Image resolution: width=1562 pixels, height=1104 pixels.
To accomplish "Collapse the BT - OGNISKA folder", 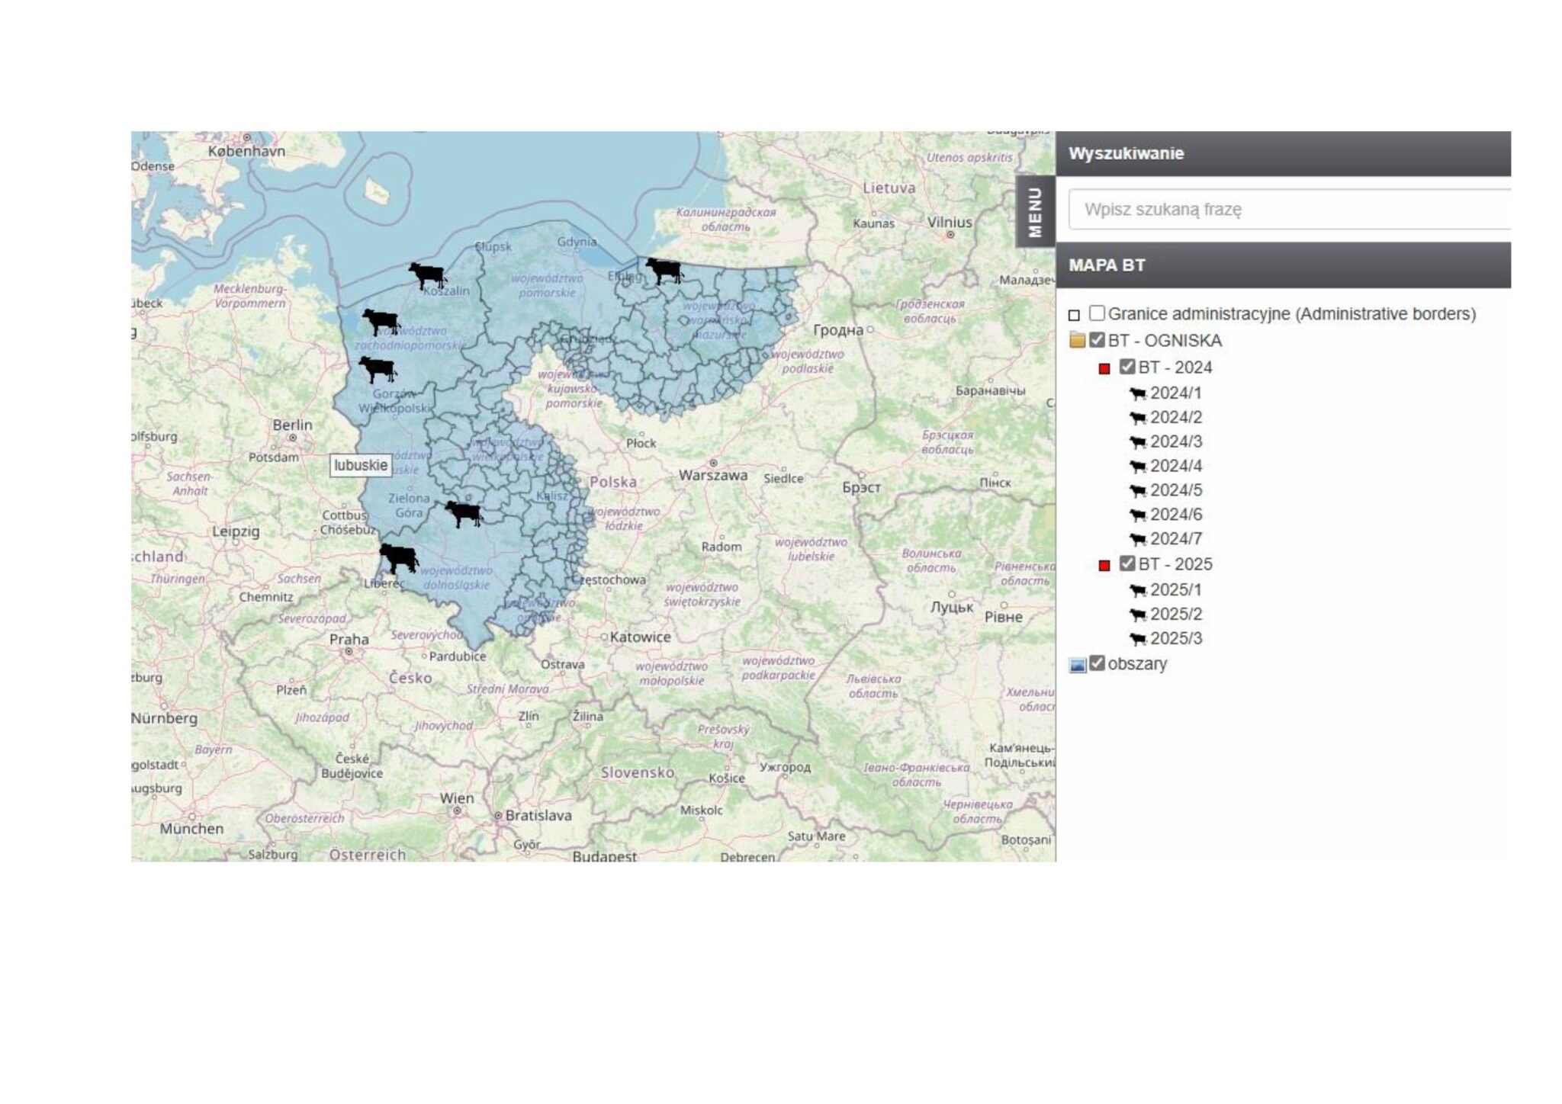I will [1077, 341].
